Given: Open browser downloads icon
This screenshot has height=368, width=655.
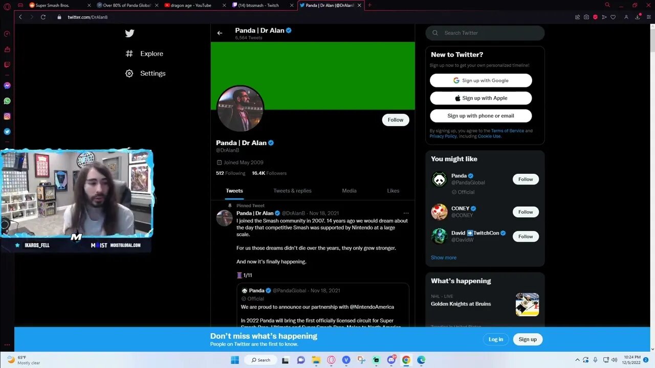Looking at the screenshot, I should (x=638, y=17).
